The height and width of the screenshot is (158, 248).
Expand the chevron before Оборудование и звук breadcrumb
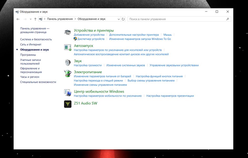pos(75,19)
